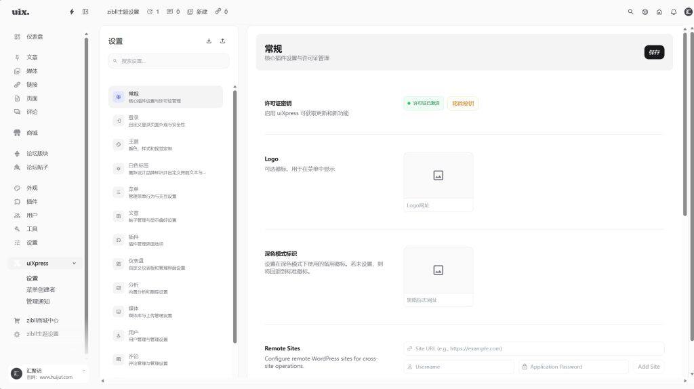694x389 pixels.
Task: Select the 常规 settings category
Action: 166,97
